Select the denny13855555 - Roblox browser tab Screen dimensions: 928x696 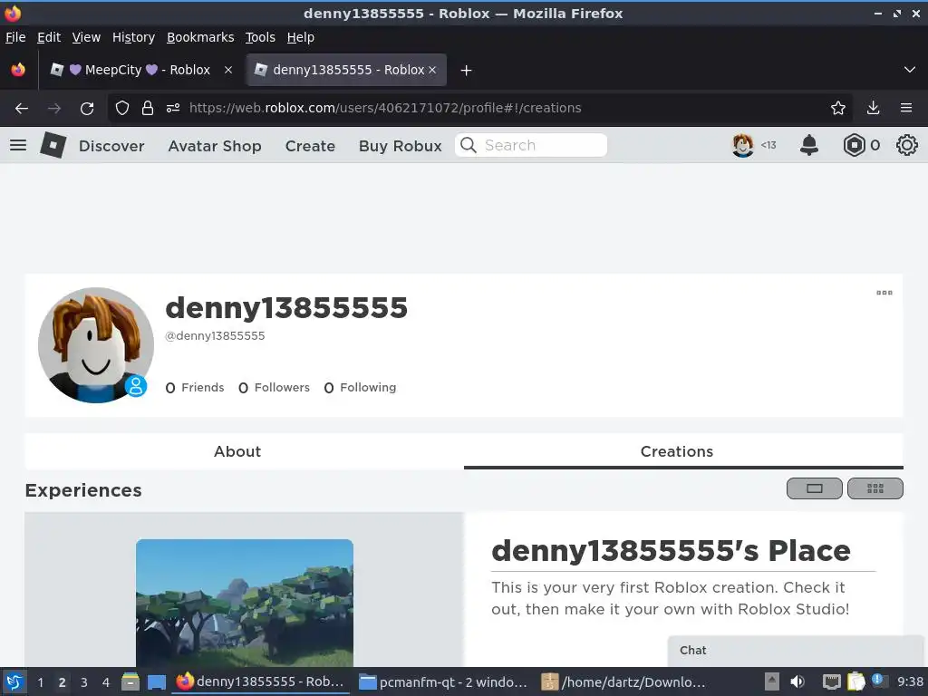346,70
